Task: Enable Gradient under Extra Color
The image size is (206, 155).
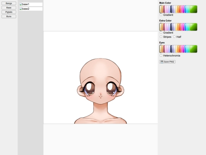Action: point(161,33)
